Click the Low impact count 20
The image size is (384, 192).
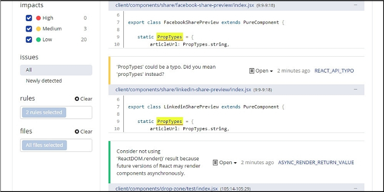[84, 39]
